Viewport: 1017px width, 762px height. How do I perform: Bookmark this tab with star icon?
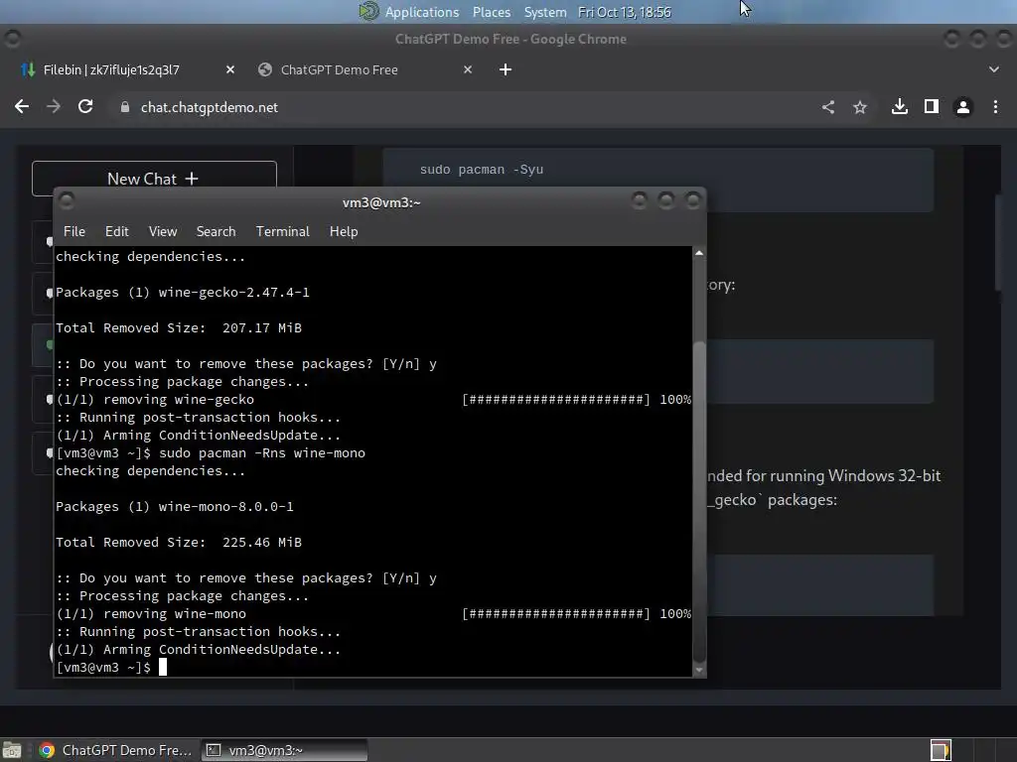860,107
